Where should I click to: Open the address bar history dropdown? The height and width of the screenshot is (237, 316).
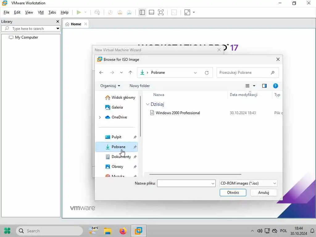[x=195, y=73]
